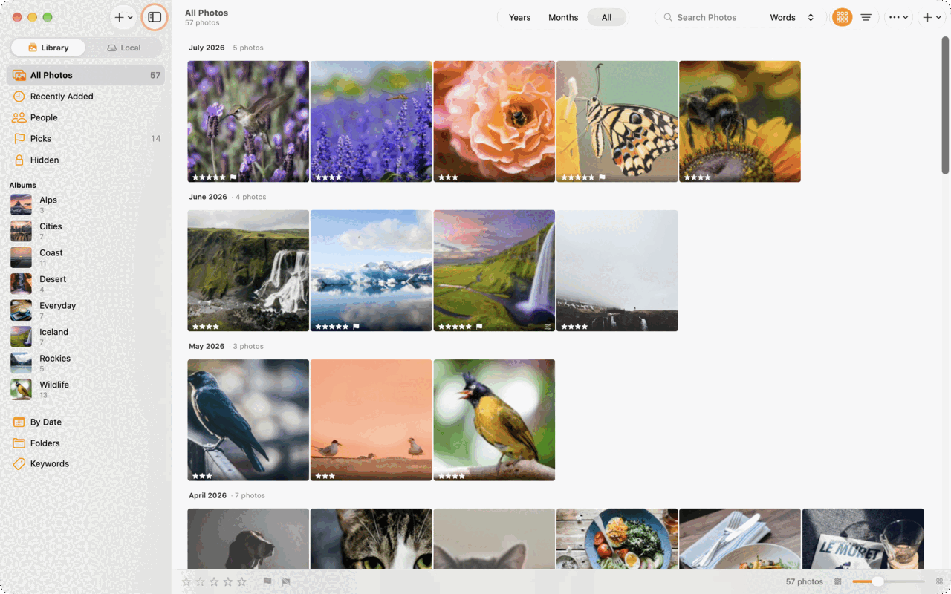The image size is (951, 594).
Task: Click the Folders icon in sidebar
Action: [x=19, y=443]
